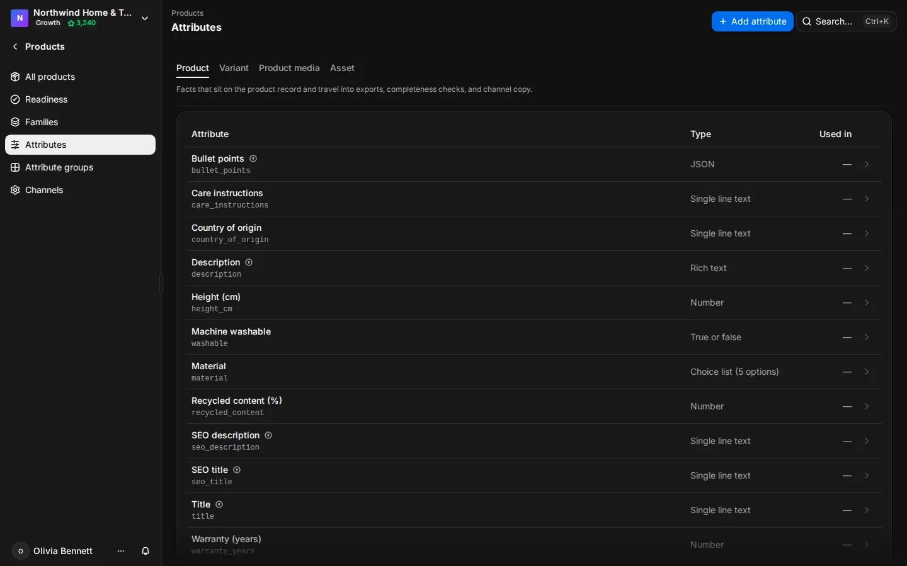Click the indicator icon beside SEO description
Screen dimensions: 907x566
click(x=268, y=435)
